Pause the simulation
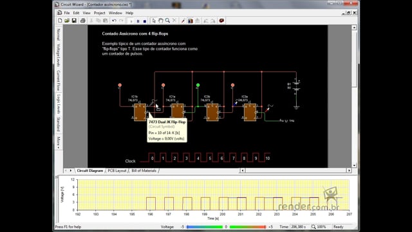 point(138,21)
